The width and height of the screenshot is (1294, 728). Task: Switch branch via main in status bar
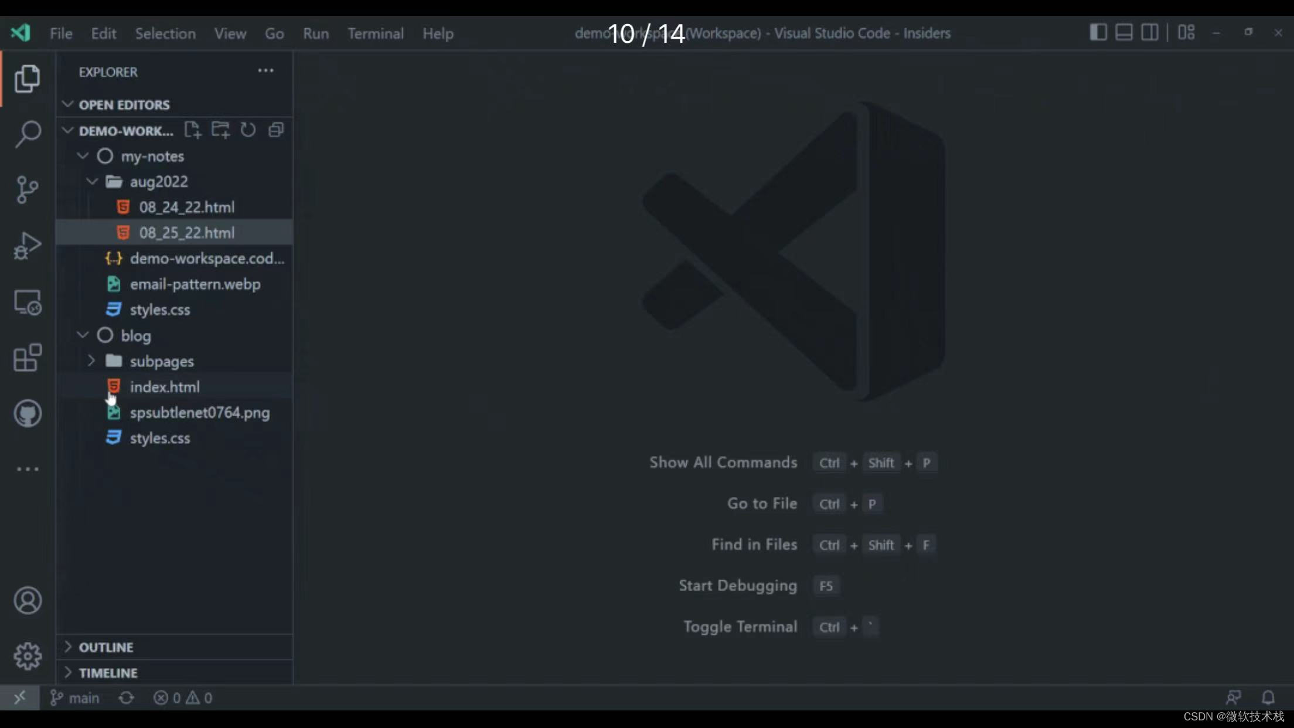75,698
